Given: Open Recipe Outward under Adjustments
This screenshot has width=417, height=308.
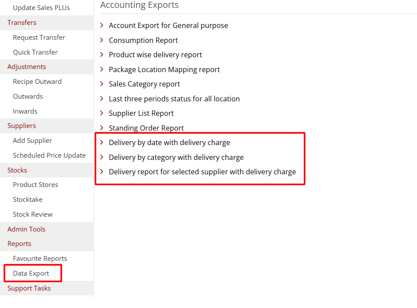Looking at the screenshot, I should tap(37, 82).
